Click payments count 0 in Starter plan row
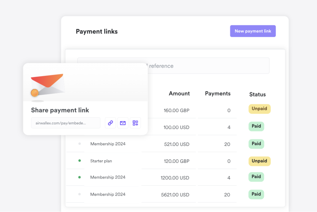This screenshot has height=212, width=317. tap(229, 161)
